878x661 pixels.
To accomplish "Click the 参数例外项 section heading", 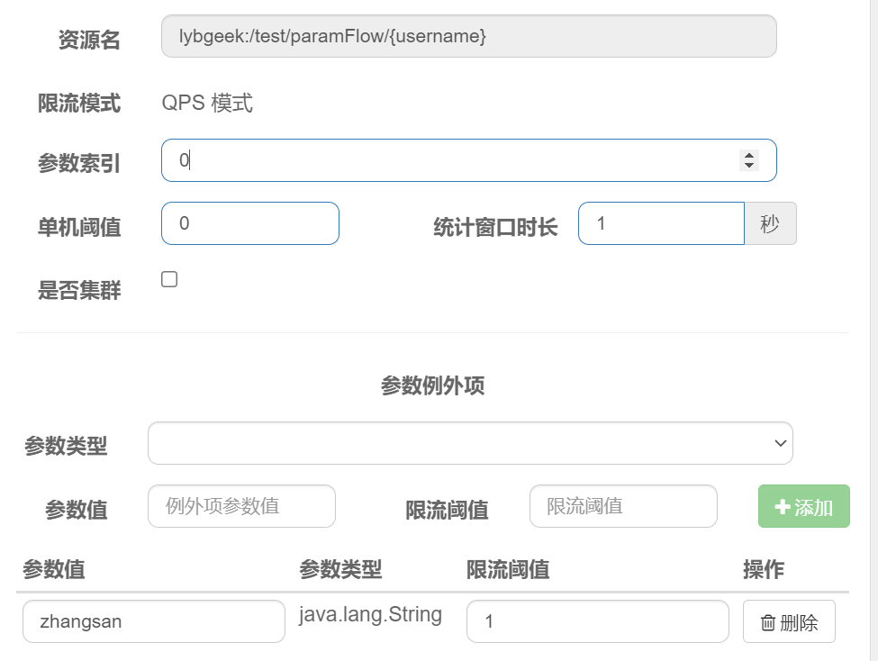I will tap(432, 385).
